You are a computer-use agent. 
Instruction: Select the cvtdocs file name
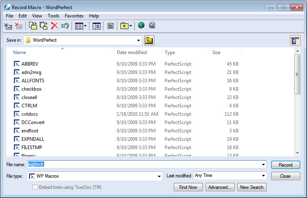tap(29, 114)
